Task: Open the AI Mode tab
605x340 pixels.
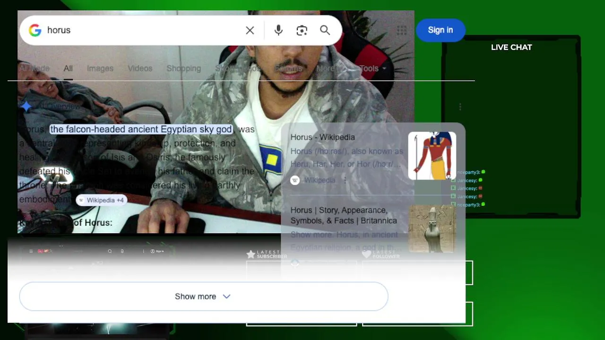Action: [x=34, y=68]
